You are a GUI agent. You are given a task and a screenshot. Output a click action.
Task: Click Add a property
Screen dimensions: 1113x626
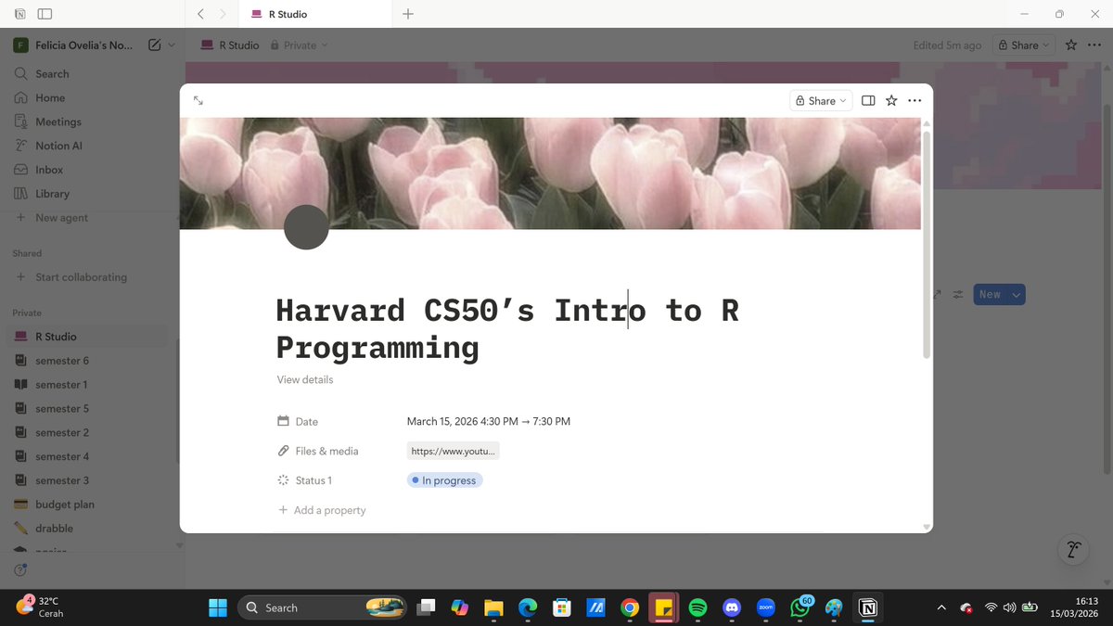[322, 510]
